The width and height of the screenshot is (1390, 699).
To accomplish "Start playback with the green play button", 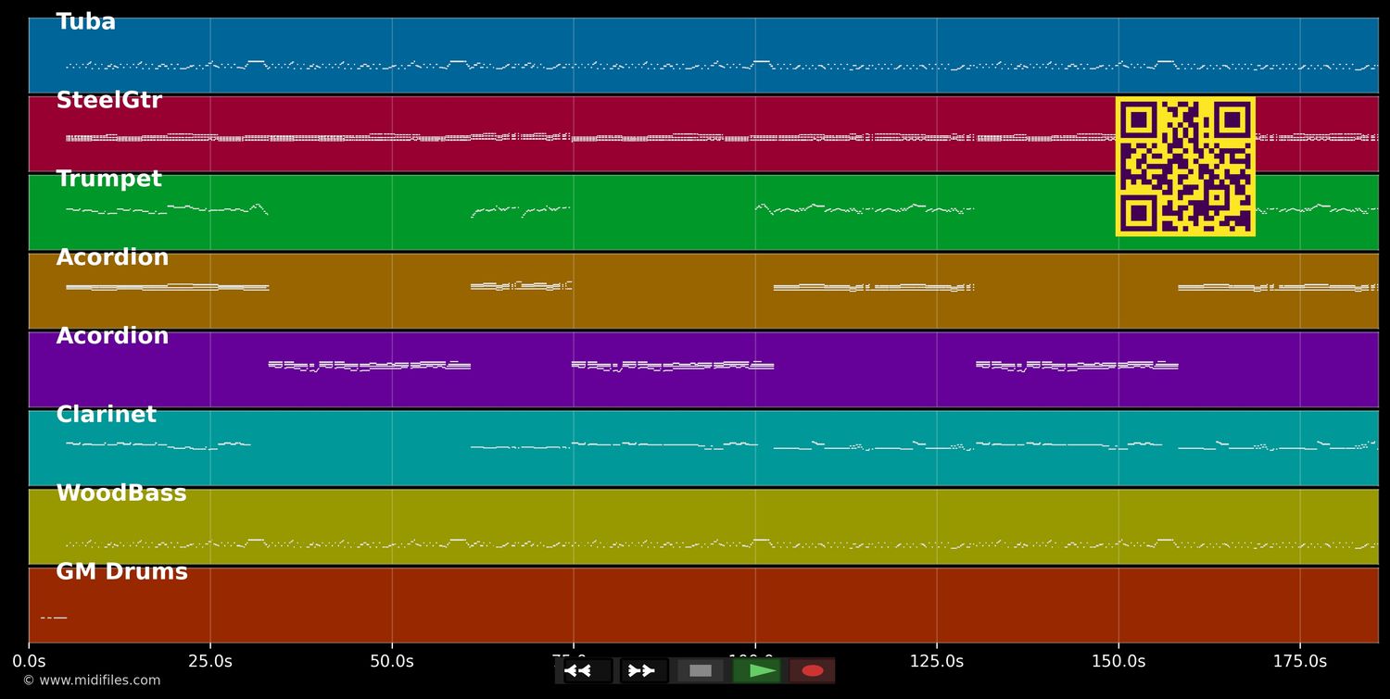I will coord(757,670).
